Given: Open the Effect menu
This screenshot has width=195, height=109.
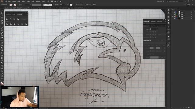Looking at the screenshot, I should pyautogui.click(x=28, y=1).
